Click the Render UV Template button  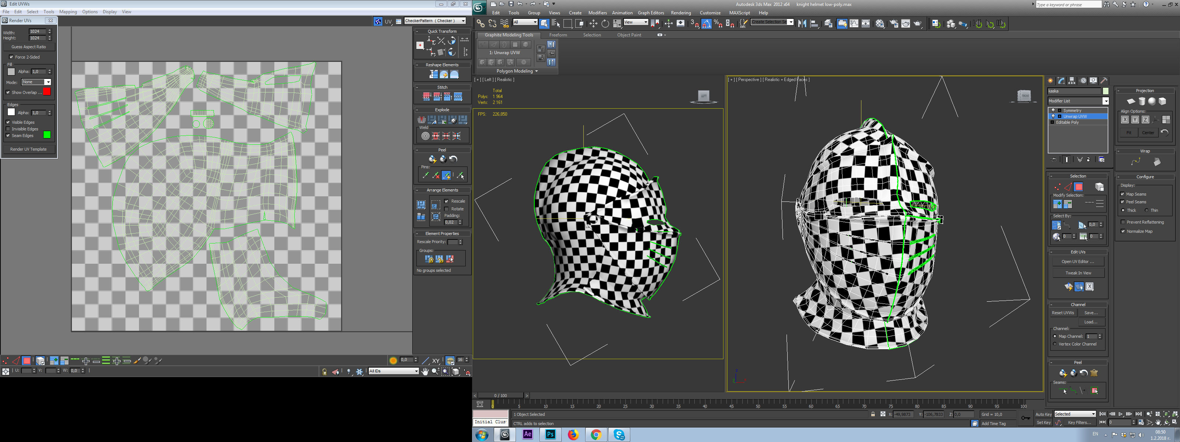(x=28, y=150)
